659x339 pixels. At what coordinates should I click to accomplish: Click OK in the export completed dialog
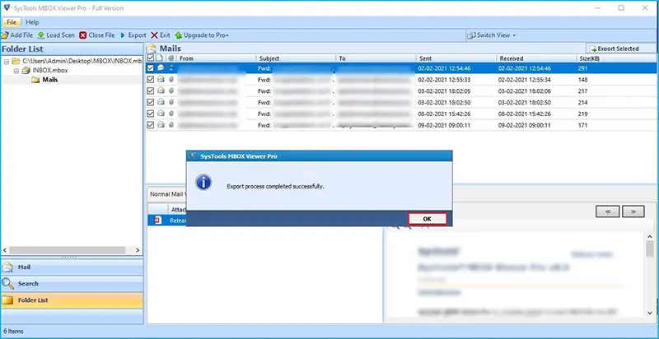pyautogui.click(x=427, y=219)
